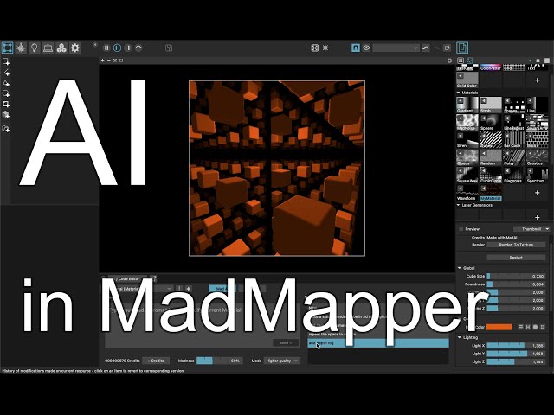Viewport: 554px width, 415px height.
Task: Open the Lights bulb tab icon
Action: (x=35, y=48)
